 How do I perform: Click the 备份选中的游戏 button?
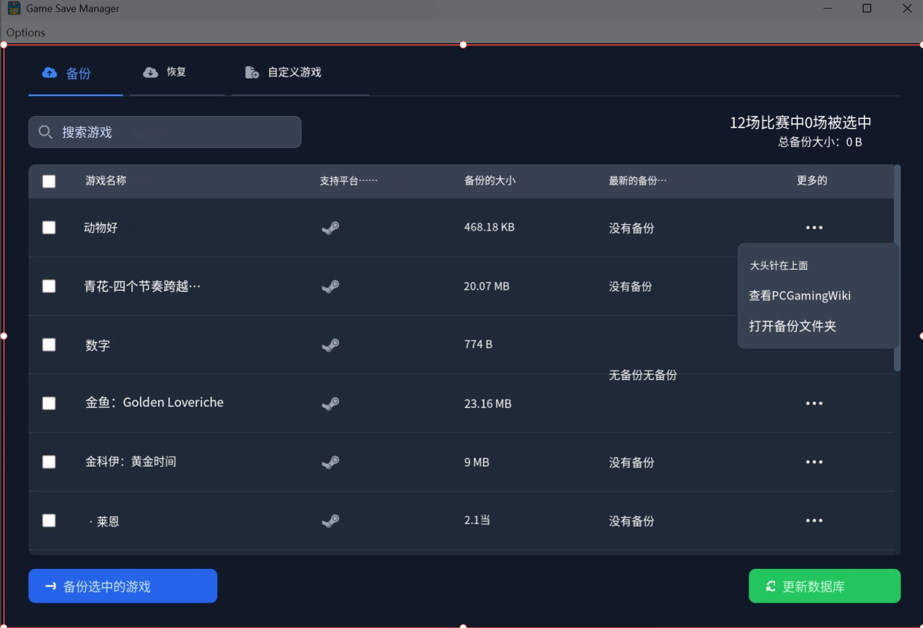(123, 586)
